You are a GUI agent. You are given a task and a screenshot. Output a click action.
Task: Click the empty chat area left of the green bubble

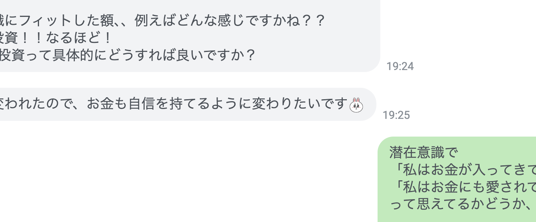[x=197, y=177]
